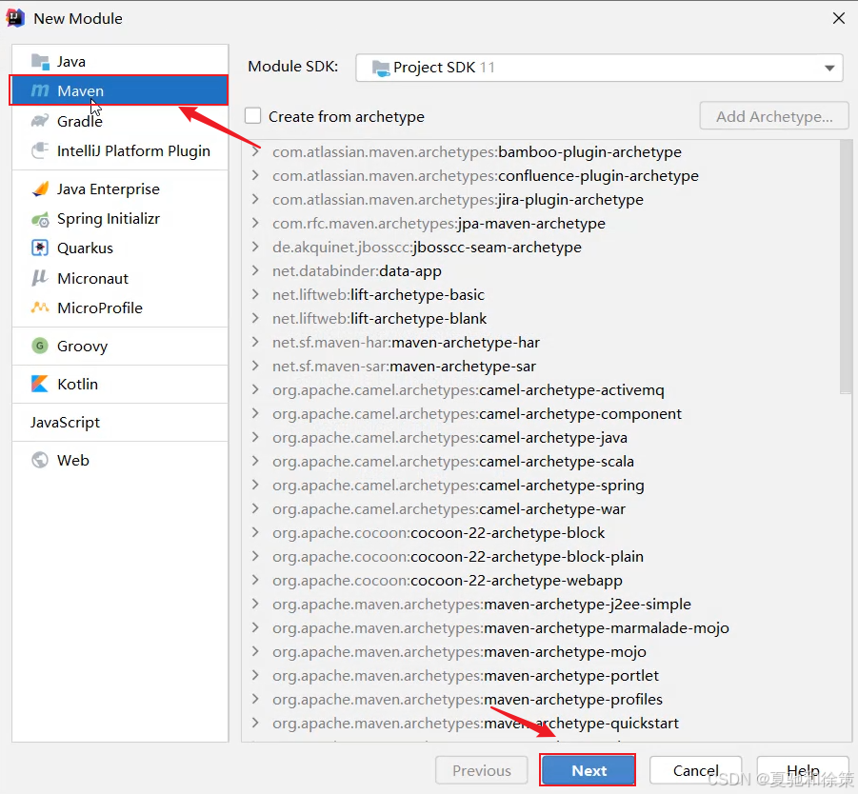Click the Java folder icon

tap(41, 61)
